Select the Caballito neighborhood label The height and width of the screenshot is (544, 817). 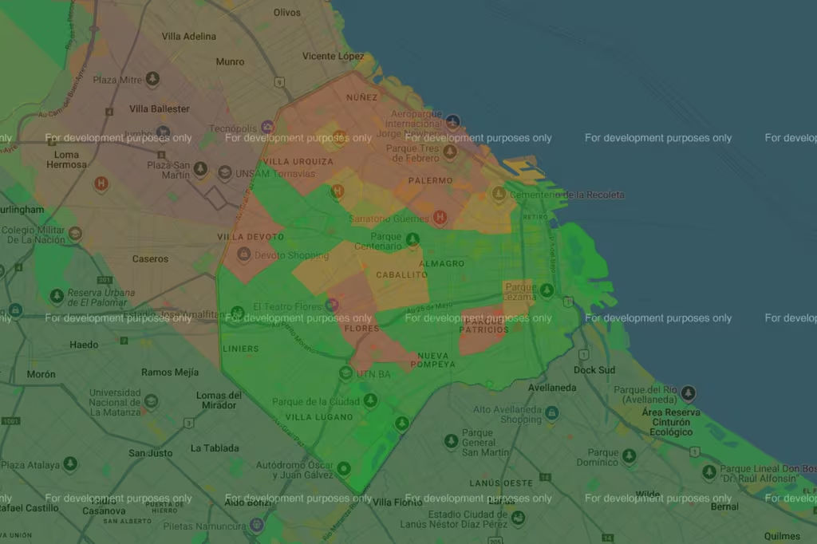(402, 274)
